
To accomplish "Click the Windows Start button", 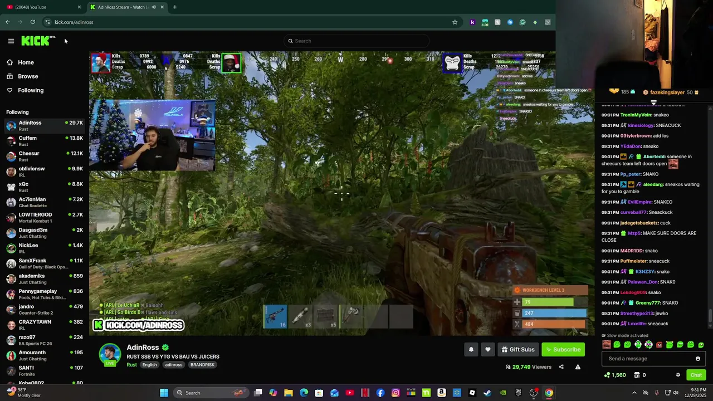I will pos(164,393).
